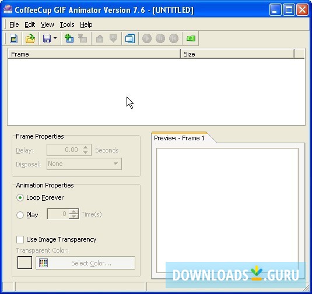Open the Help menu
Image resolution: width=312 pixels, height=294 pixels.
coord(86,24)
